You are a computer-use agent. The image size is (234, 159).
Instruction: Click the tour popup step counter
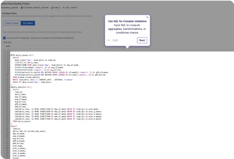pos(115,40)
